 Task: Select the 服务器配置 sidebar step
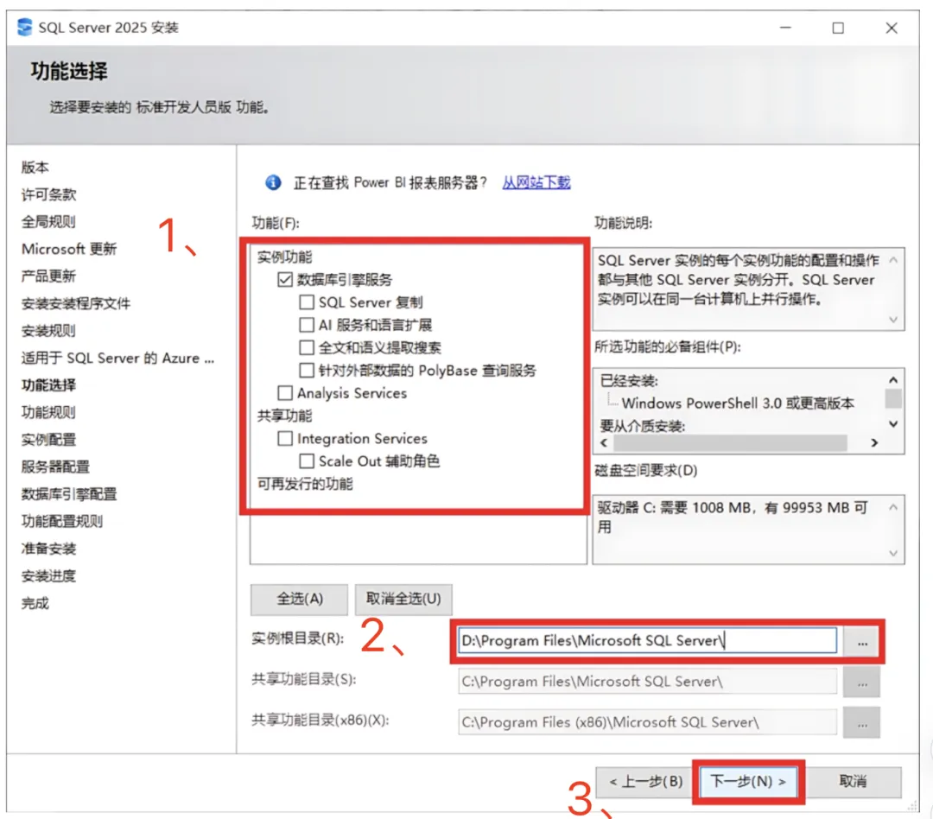55,467
